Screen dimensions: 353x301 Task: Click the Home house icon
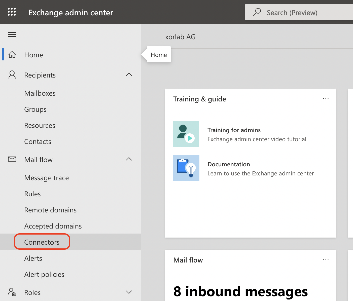(12, 55)
